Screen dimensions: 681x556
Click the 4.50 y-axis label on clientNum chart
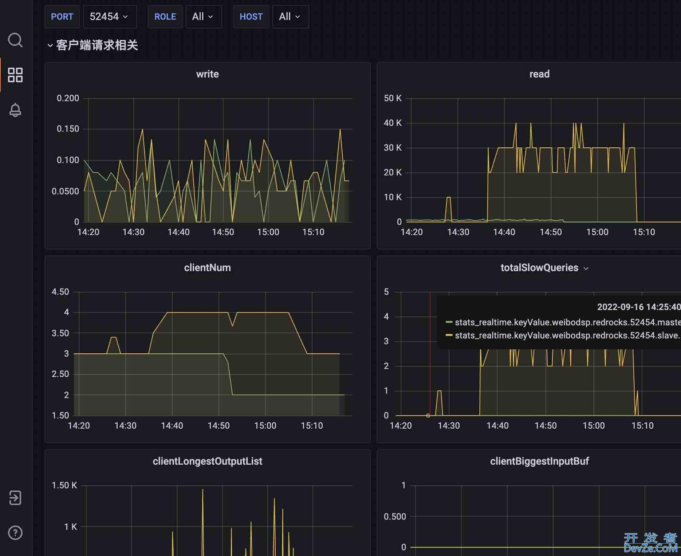click(x=60, y=292)
